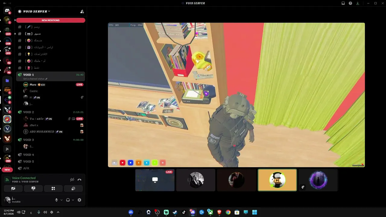Open the server with 285 unread badge
The height and width of the screenshot is (217, 386).
tap(7, 158)
